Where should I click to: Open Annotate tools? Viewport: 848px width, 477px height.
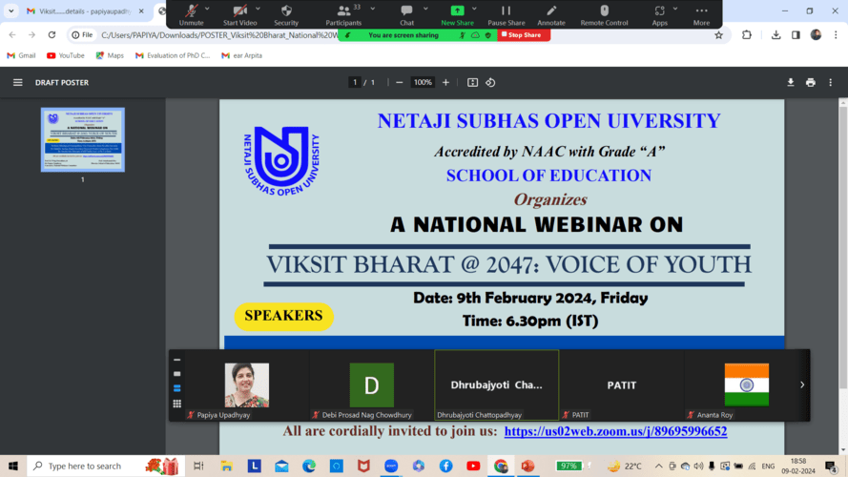coord(551,14)
